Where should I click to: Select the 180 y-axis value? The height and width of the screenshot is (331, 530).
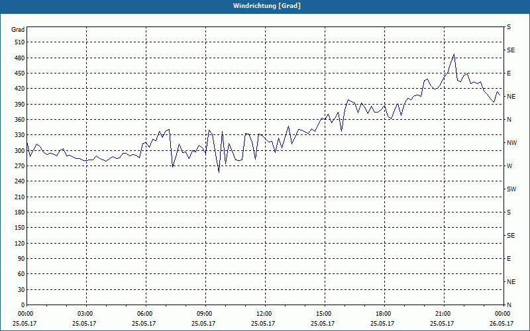point(20,213)
